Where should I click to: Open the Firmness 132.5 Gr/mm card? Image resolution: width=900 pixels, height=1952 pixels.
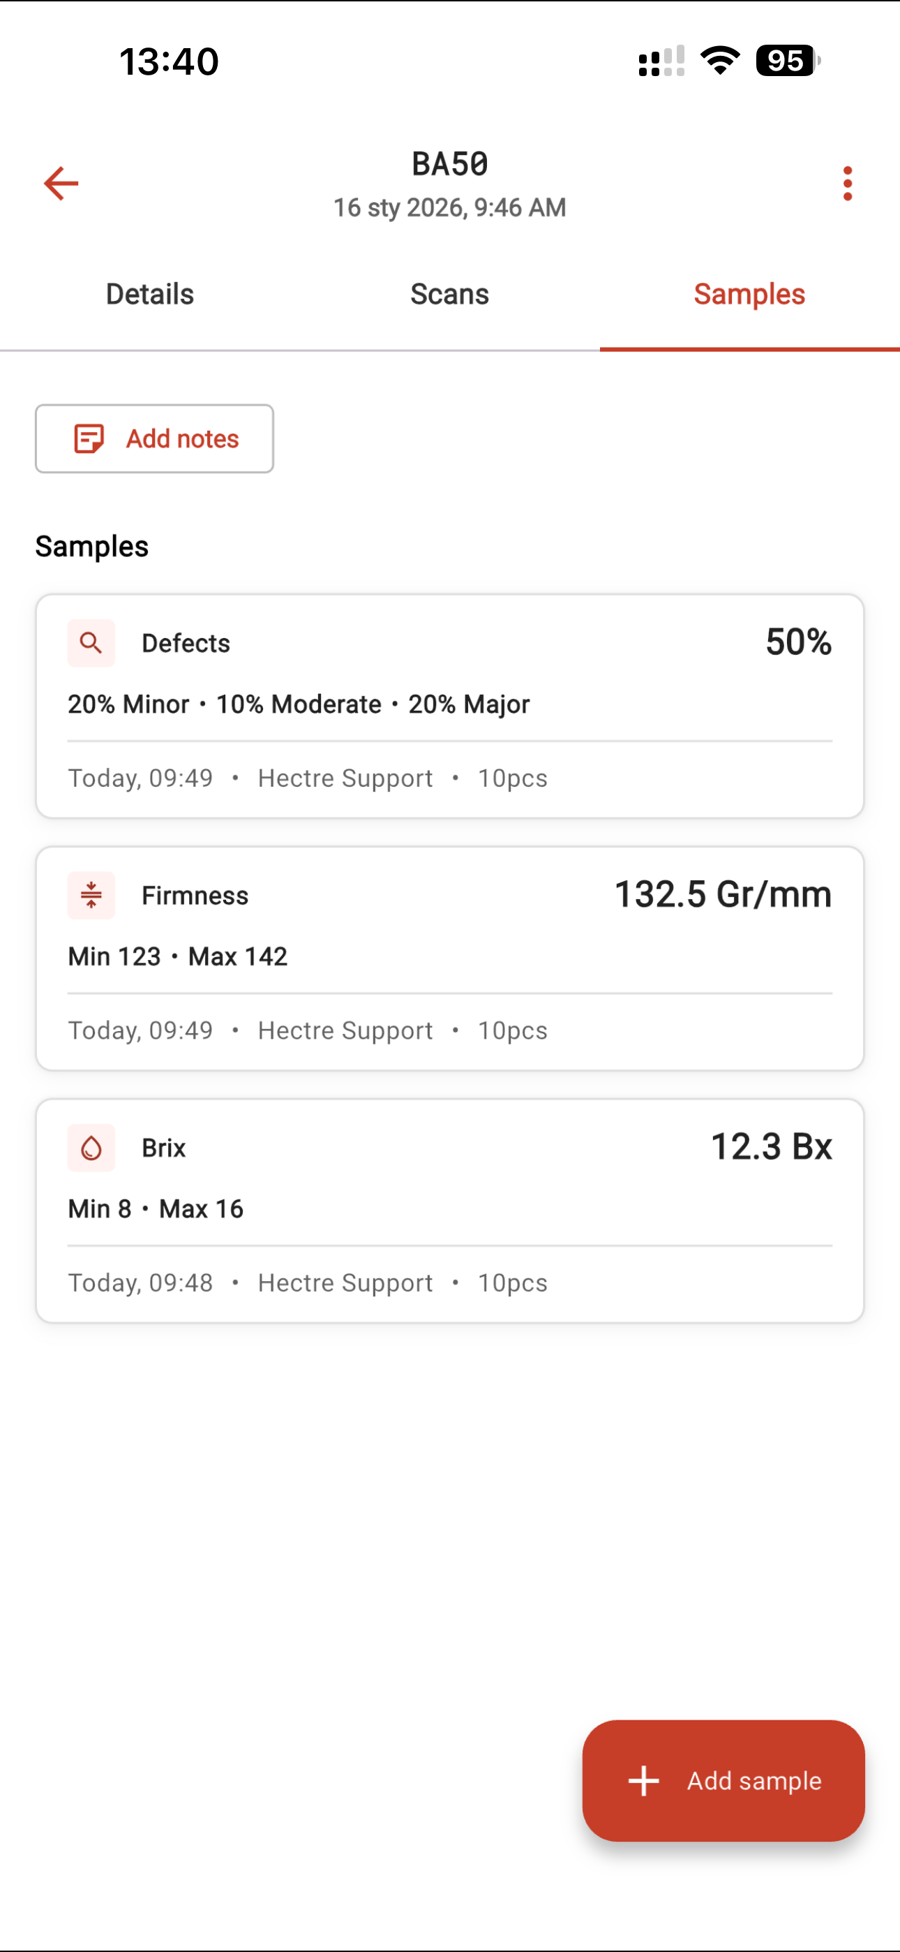[450, 959]
